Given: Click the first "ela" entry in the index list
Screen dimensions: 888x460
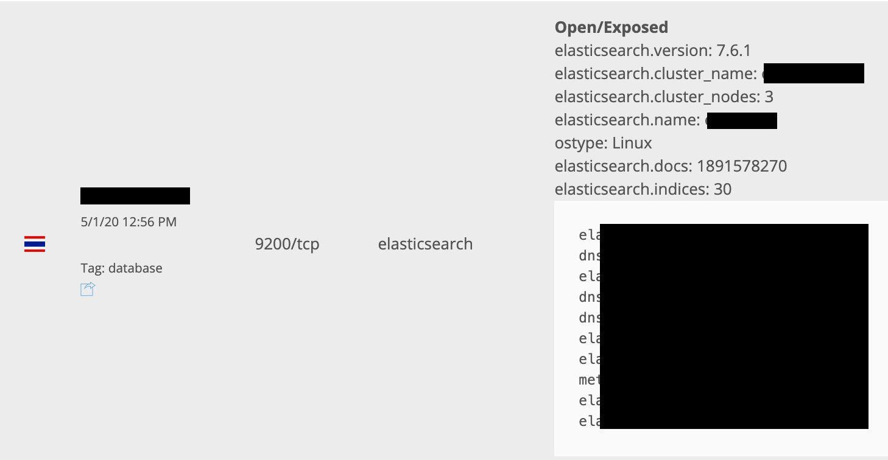Looking at the screenshot, I should tap(589, 235).
